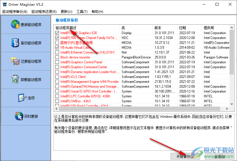237x161 pixels.
Task: Select Intel(R) Dynamic Application Loader Host row
Action: 142,72
